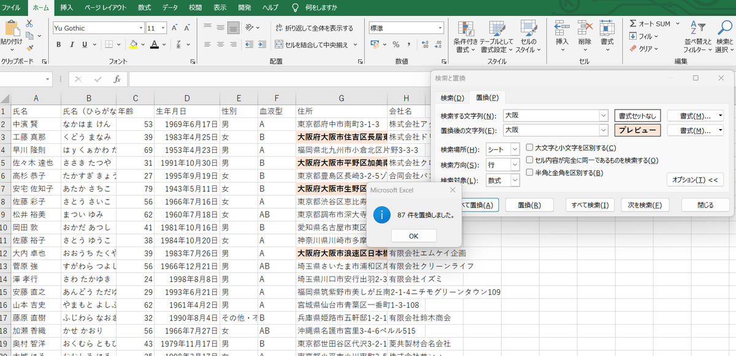The width and height of the screenshot is (736, 356).
Task: Click the Paste (貼り付け) clipboard icon
Action: [11, 28]
